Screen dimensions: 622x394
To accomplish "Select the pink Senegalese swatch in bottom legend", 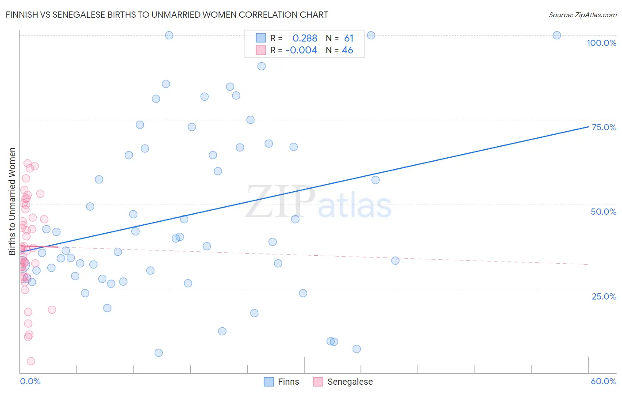I will pyautogui.click(x=318, y=382).
